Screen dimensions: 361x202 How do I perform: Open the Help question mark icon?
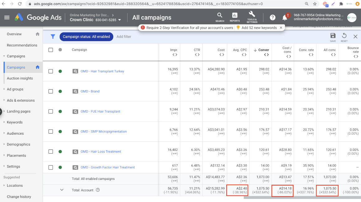point(273,17)
